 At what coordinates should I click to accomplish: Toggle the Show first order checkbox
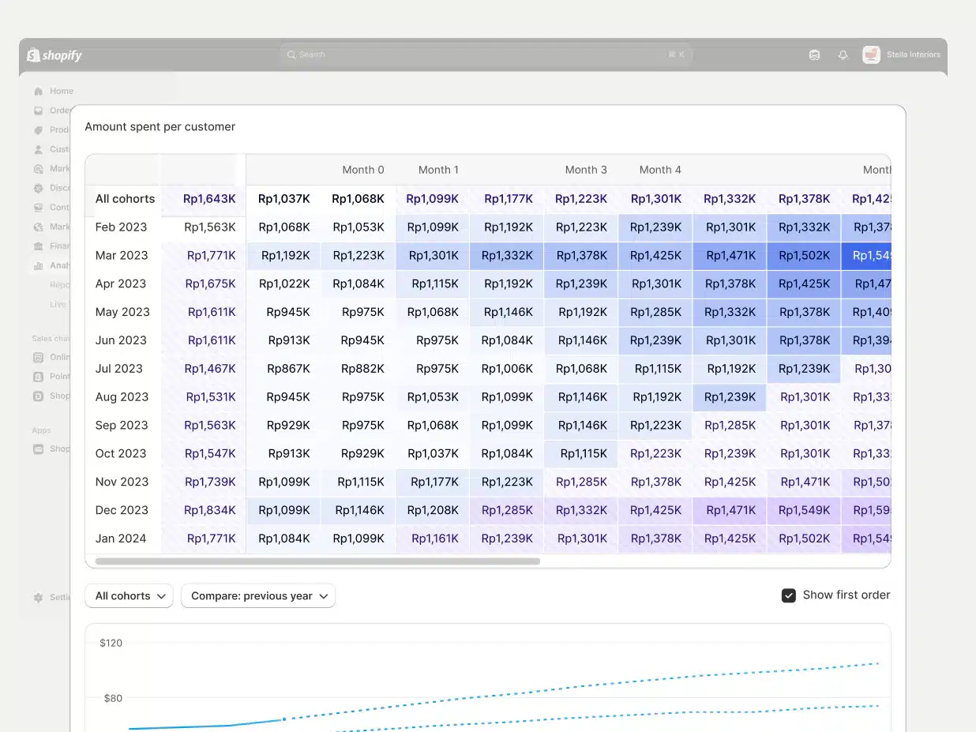click(x=789, y=595)
